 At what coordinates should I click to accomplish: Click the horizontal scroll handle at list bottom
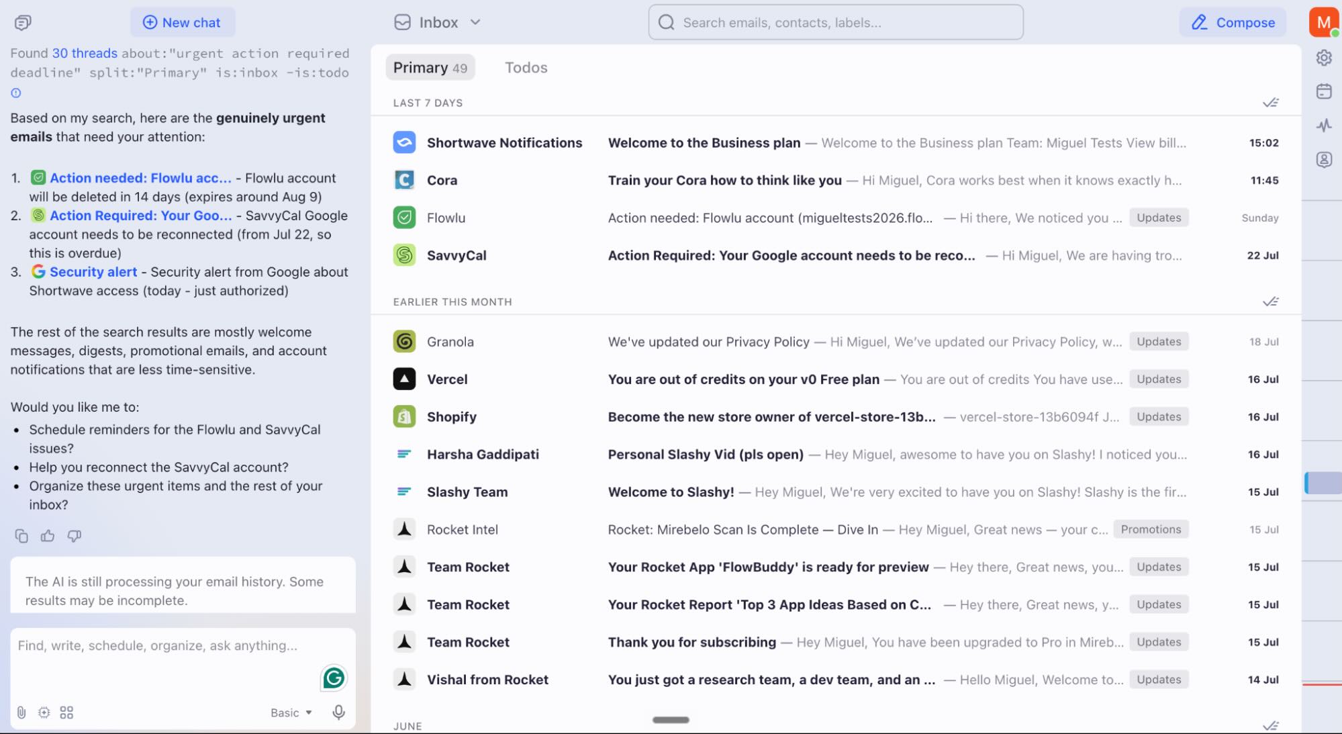tap(671, 720)
